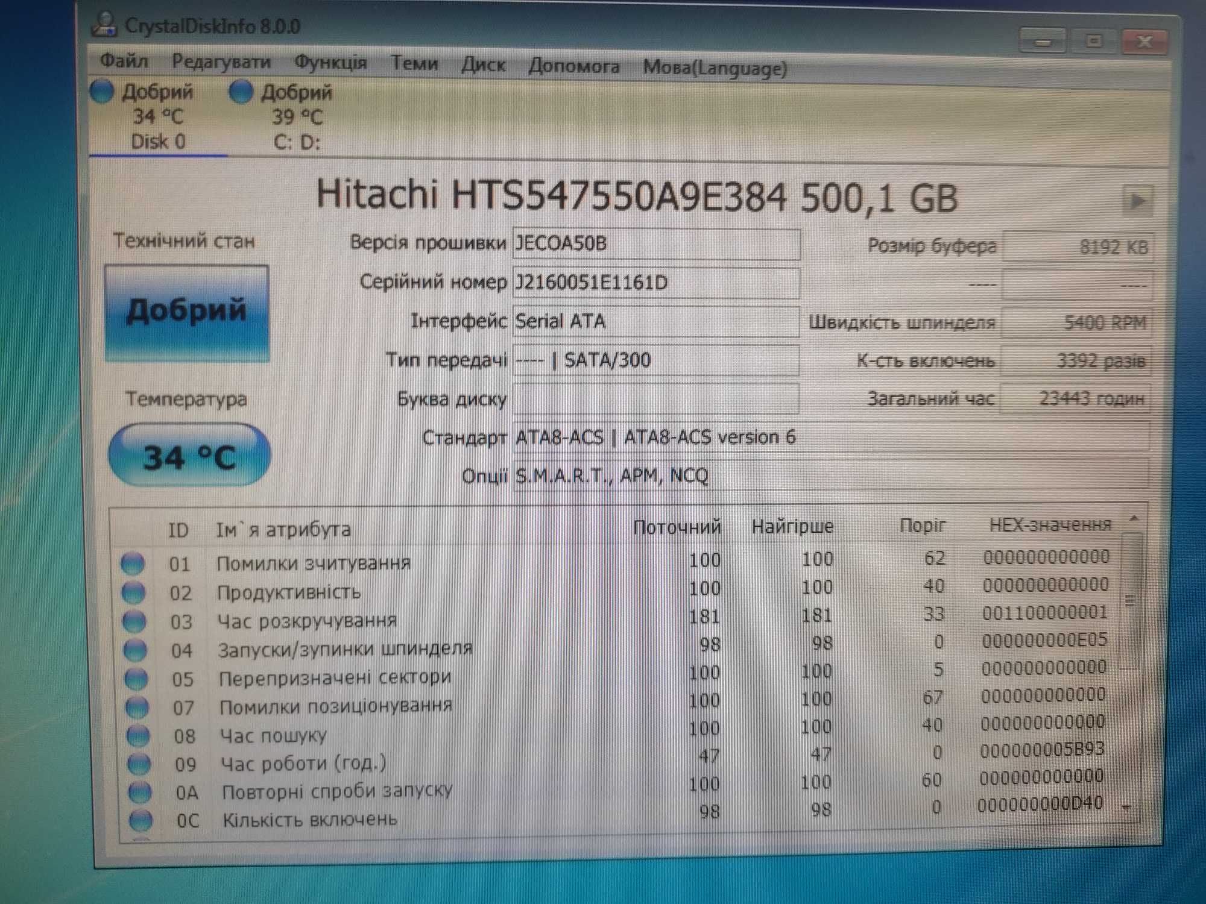1206x904 pixels.
Task: Click the blue status orb for C: D: drive
Action: pos(241,92)
